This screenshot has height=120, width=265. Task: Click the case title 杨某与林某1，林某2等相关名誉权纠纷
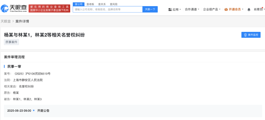tap(44, 35)
